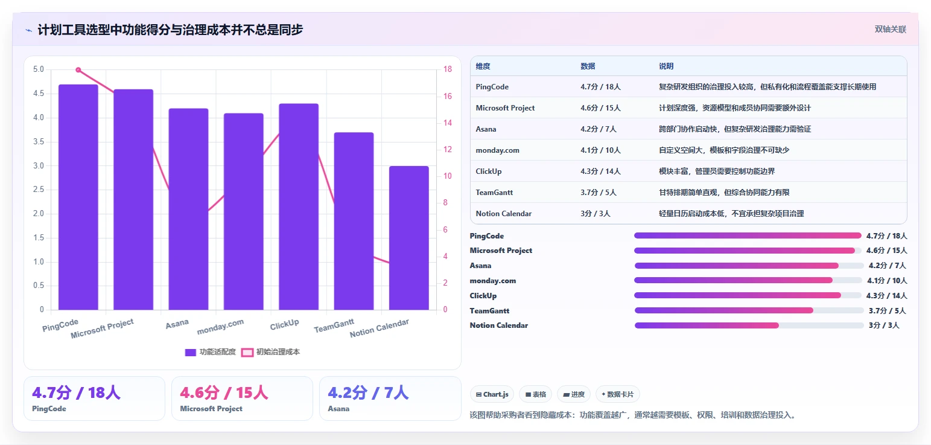Click the PingCode 4.7分 / 18人 stat card
The height and width of the screenshot is (445, 931).
click(94, 399)
